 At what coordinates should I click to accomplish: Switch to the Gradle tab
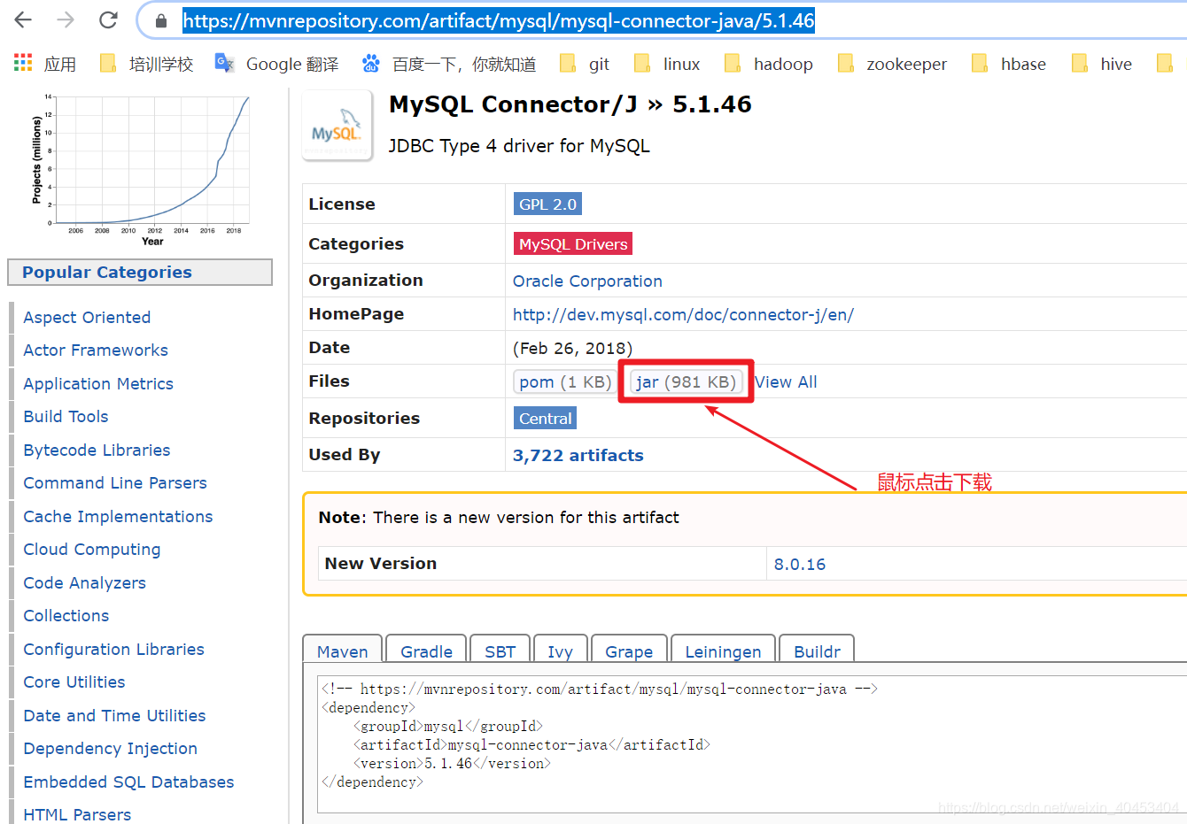coord(426,651)
